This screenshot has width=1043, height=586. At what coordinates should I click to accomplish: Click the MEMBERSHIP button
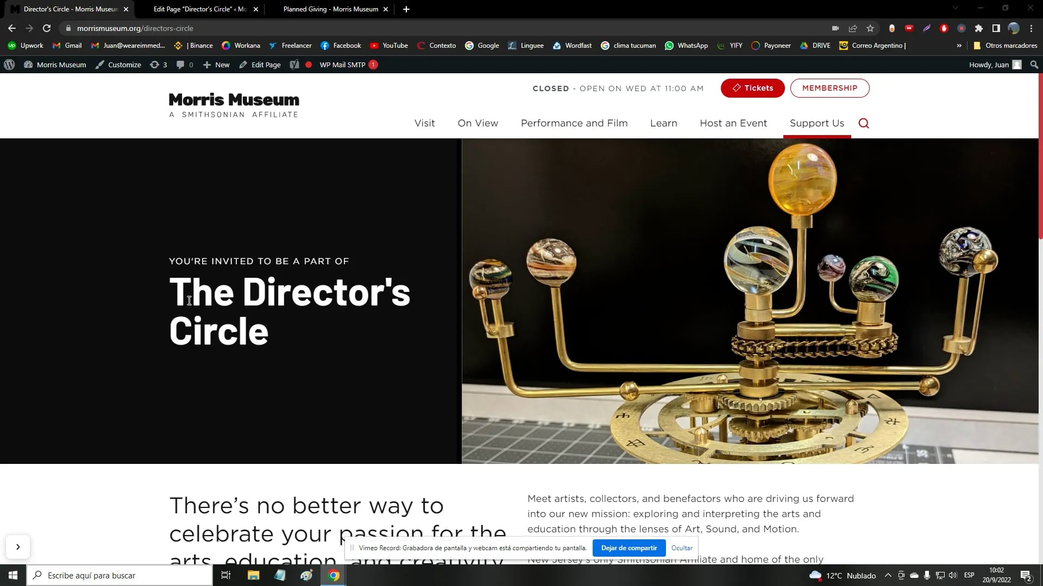[830, 88]
